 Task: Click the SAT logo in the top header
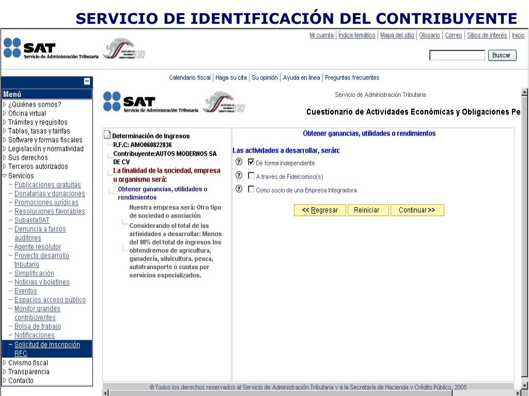coord(51,48)
